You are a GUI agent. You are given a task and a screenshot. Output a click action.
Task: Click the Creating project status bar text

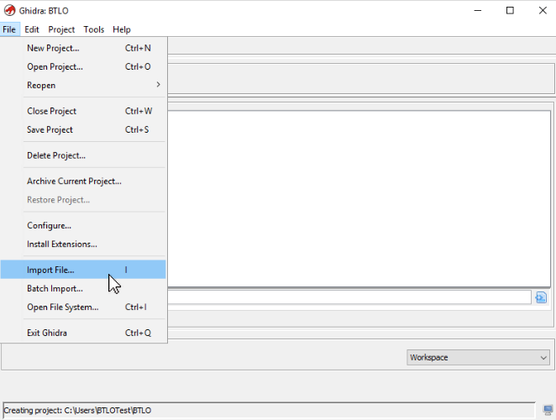click(x=77, y=411)
